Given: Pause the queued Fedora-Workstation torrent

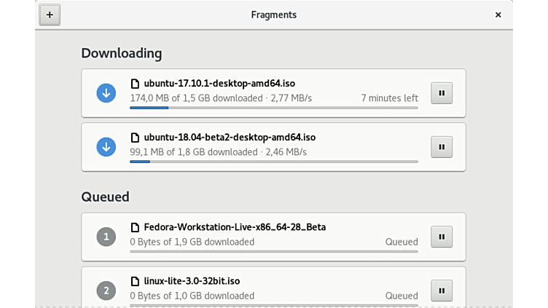Looking at the screenshot, I should click(442, 237).
